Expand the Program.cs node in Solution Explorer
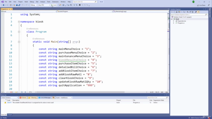The height and width of the screenshot is (119, 212). (174, 23)
